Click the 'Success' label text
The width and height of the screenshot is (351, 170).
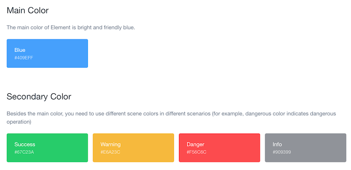point(25,145)
